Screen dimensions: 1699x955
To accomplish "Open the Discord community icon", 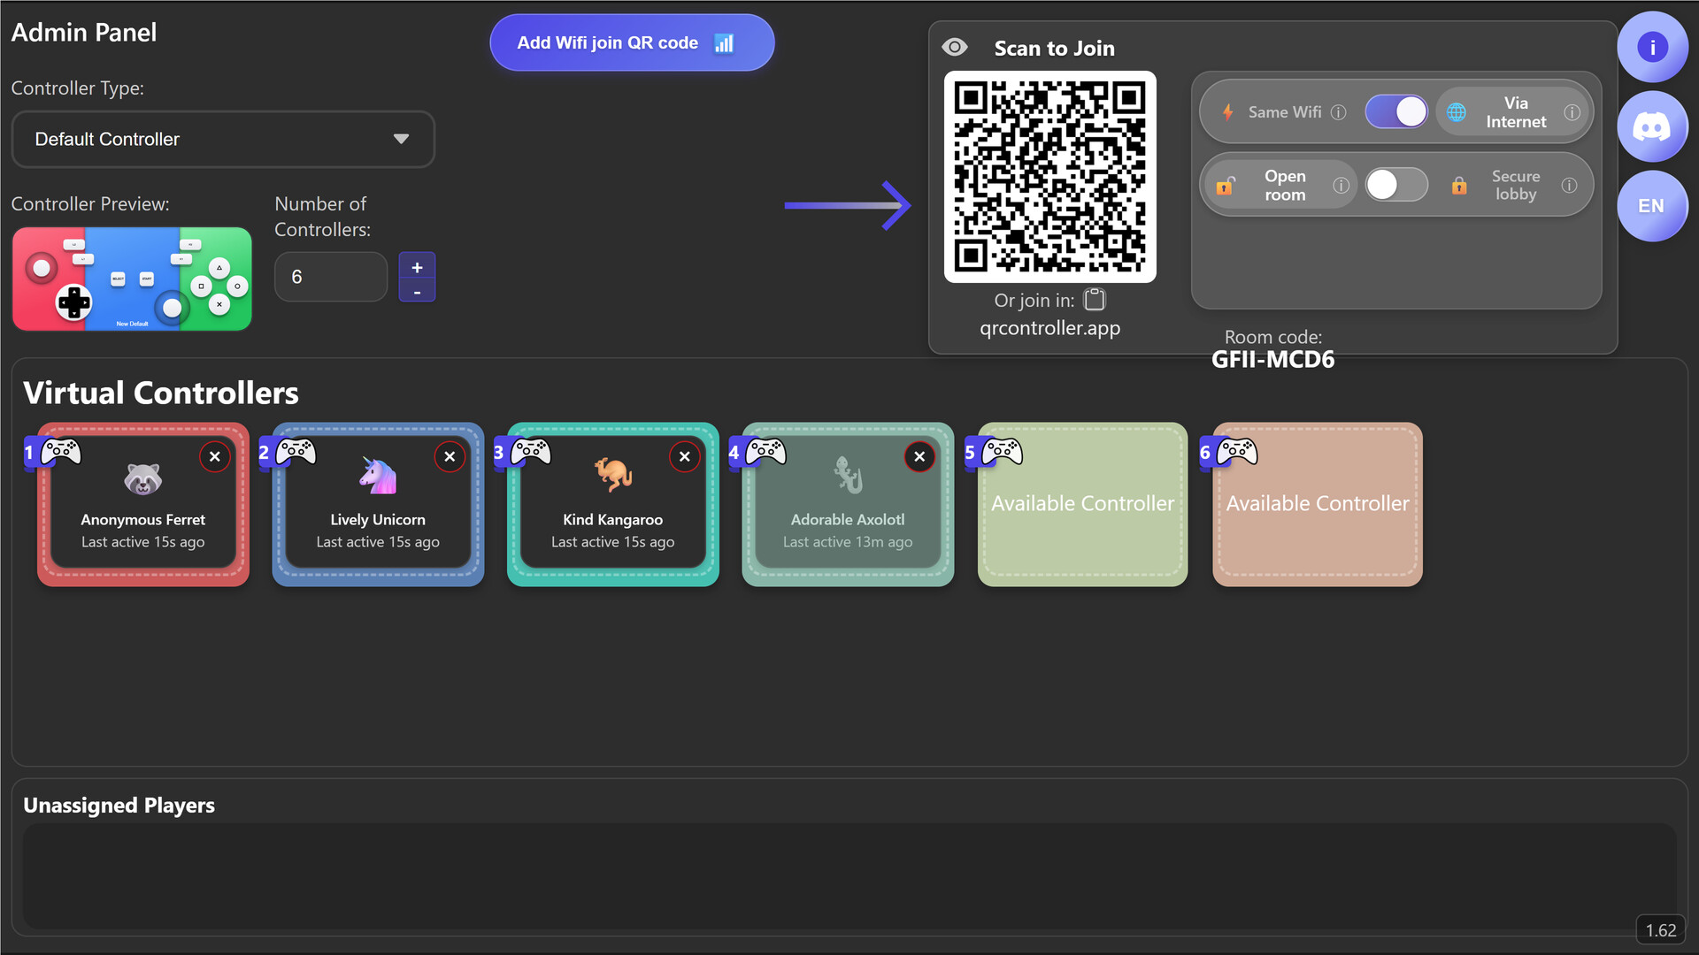I will (1652, 126).
